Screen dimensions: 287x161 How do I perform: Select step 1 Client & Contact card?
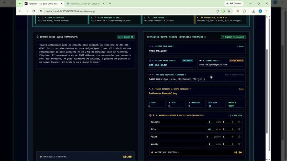click(62, 19)
